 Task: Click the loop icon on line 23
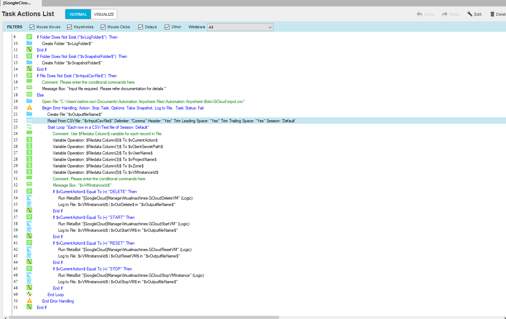(x=29, y=127)
